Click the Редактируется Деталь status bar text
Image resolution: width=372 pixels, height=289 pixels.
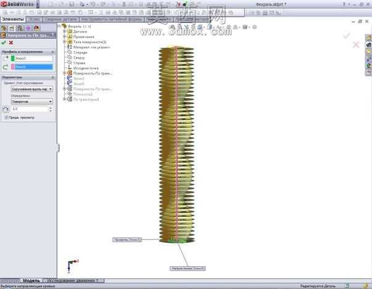coord(318,286)
